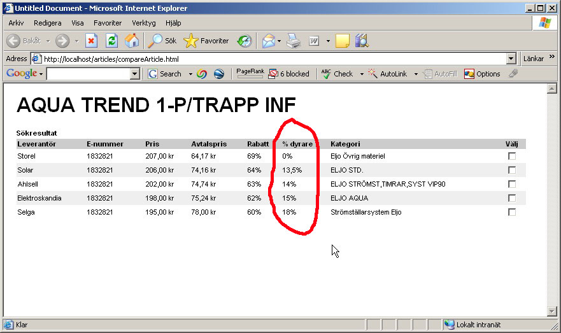This screenshot has height=333, width=561.
Task: Tick the checkbox for Elektroskandia
Action: (512, 198)
